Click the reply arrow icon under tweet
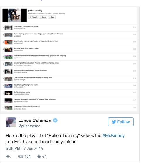Image resolution: width=141 pixels, height=165 pixels. click(x=8, y=157)
